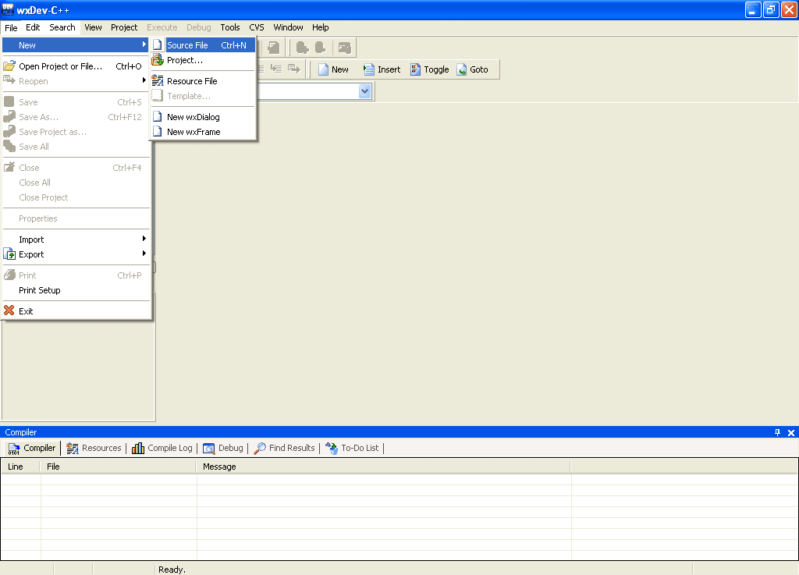The height and width of the screenshot is (575, 799).
Task: Minimize the wxDev-C++ window
Action: (x=753, y=9)
